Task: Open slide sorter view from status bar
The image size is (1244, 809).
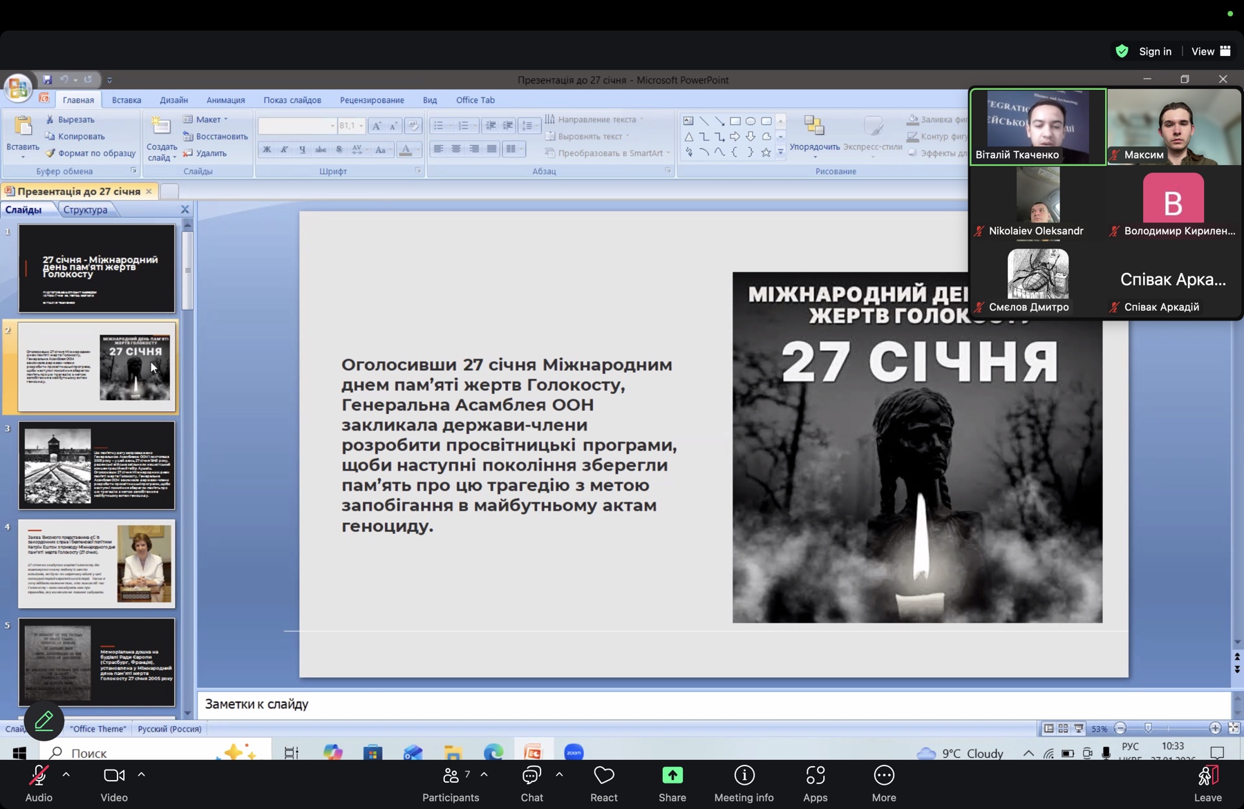Action: coord(1063,728)
